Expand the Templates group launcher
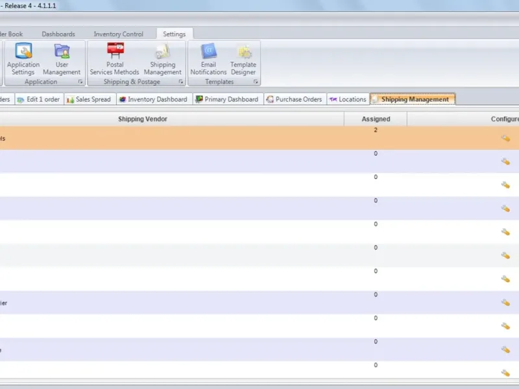The image size is (519, 389). tap(256, 82)
